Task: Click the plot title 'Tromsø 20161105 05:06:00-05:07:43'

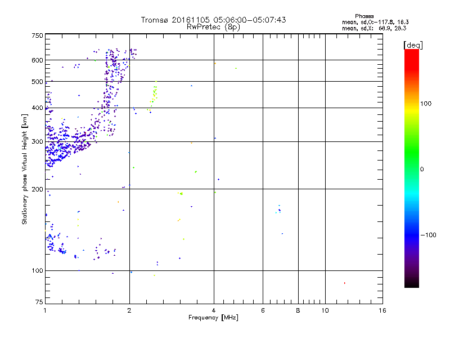Action: click(x=213, y=20)
